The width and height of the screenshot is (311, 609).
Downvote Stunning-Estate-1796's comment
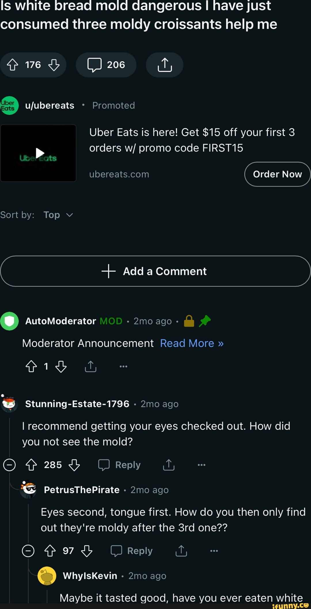74,465
